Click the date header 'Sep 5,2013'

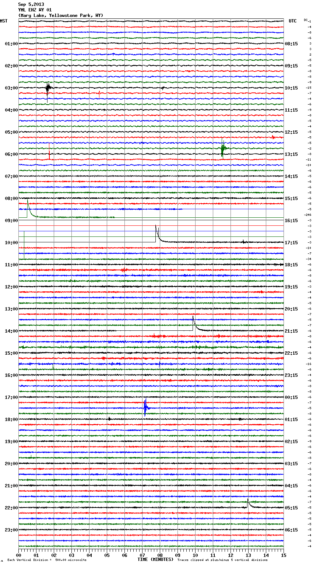(31, 4)
